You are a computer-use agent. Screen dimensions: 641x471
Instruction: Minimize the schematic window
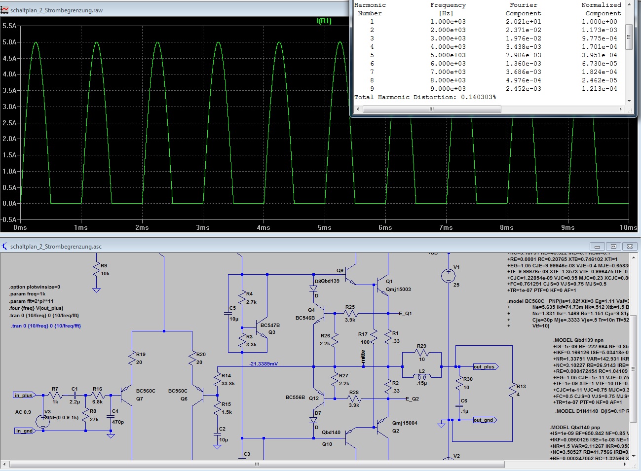click(597, 246)
